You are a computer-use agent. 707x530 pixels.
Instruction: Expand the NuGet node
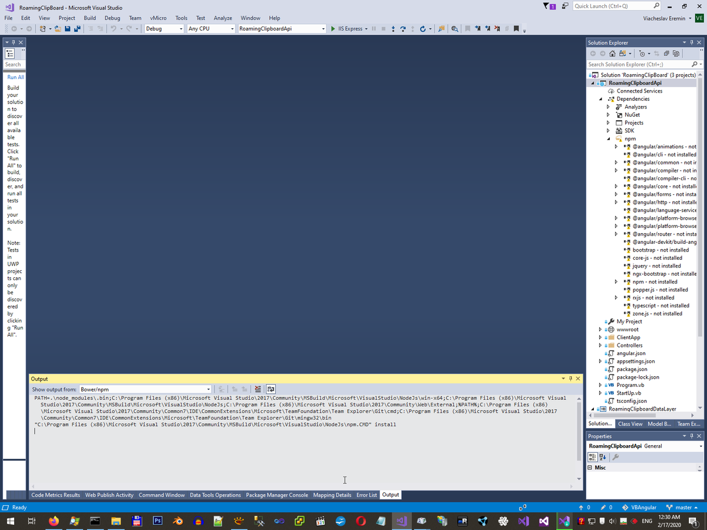(x=608, y=115)
